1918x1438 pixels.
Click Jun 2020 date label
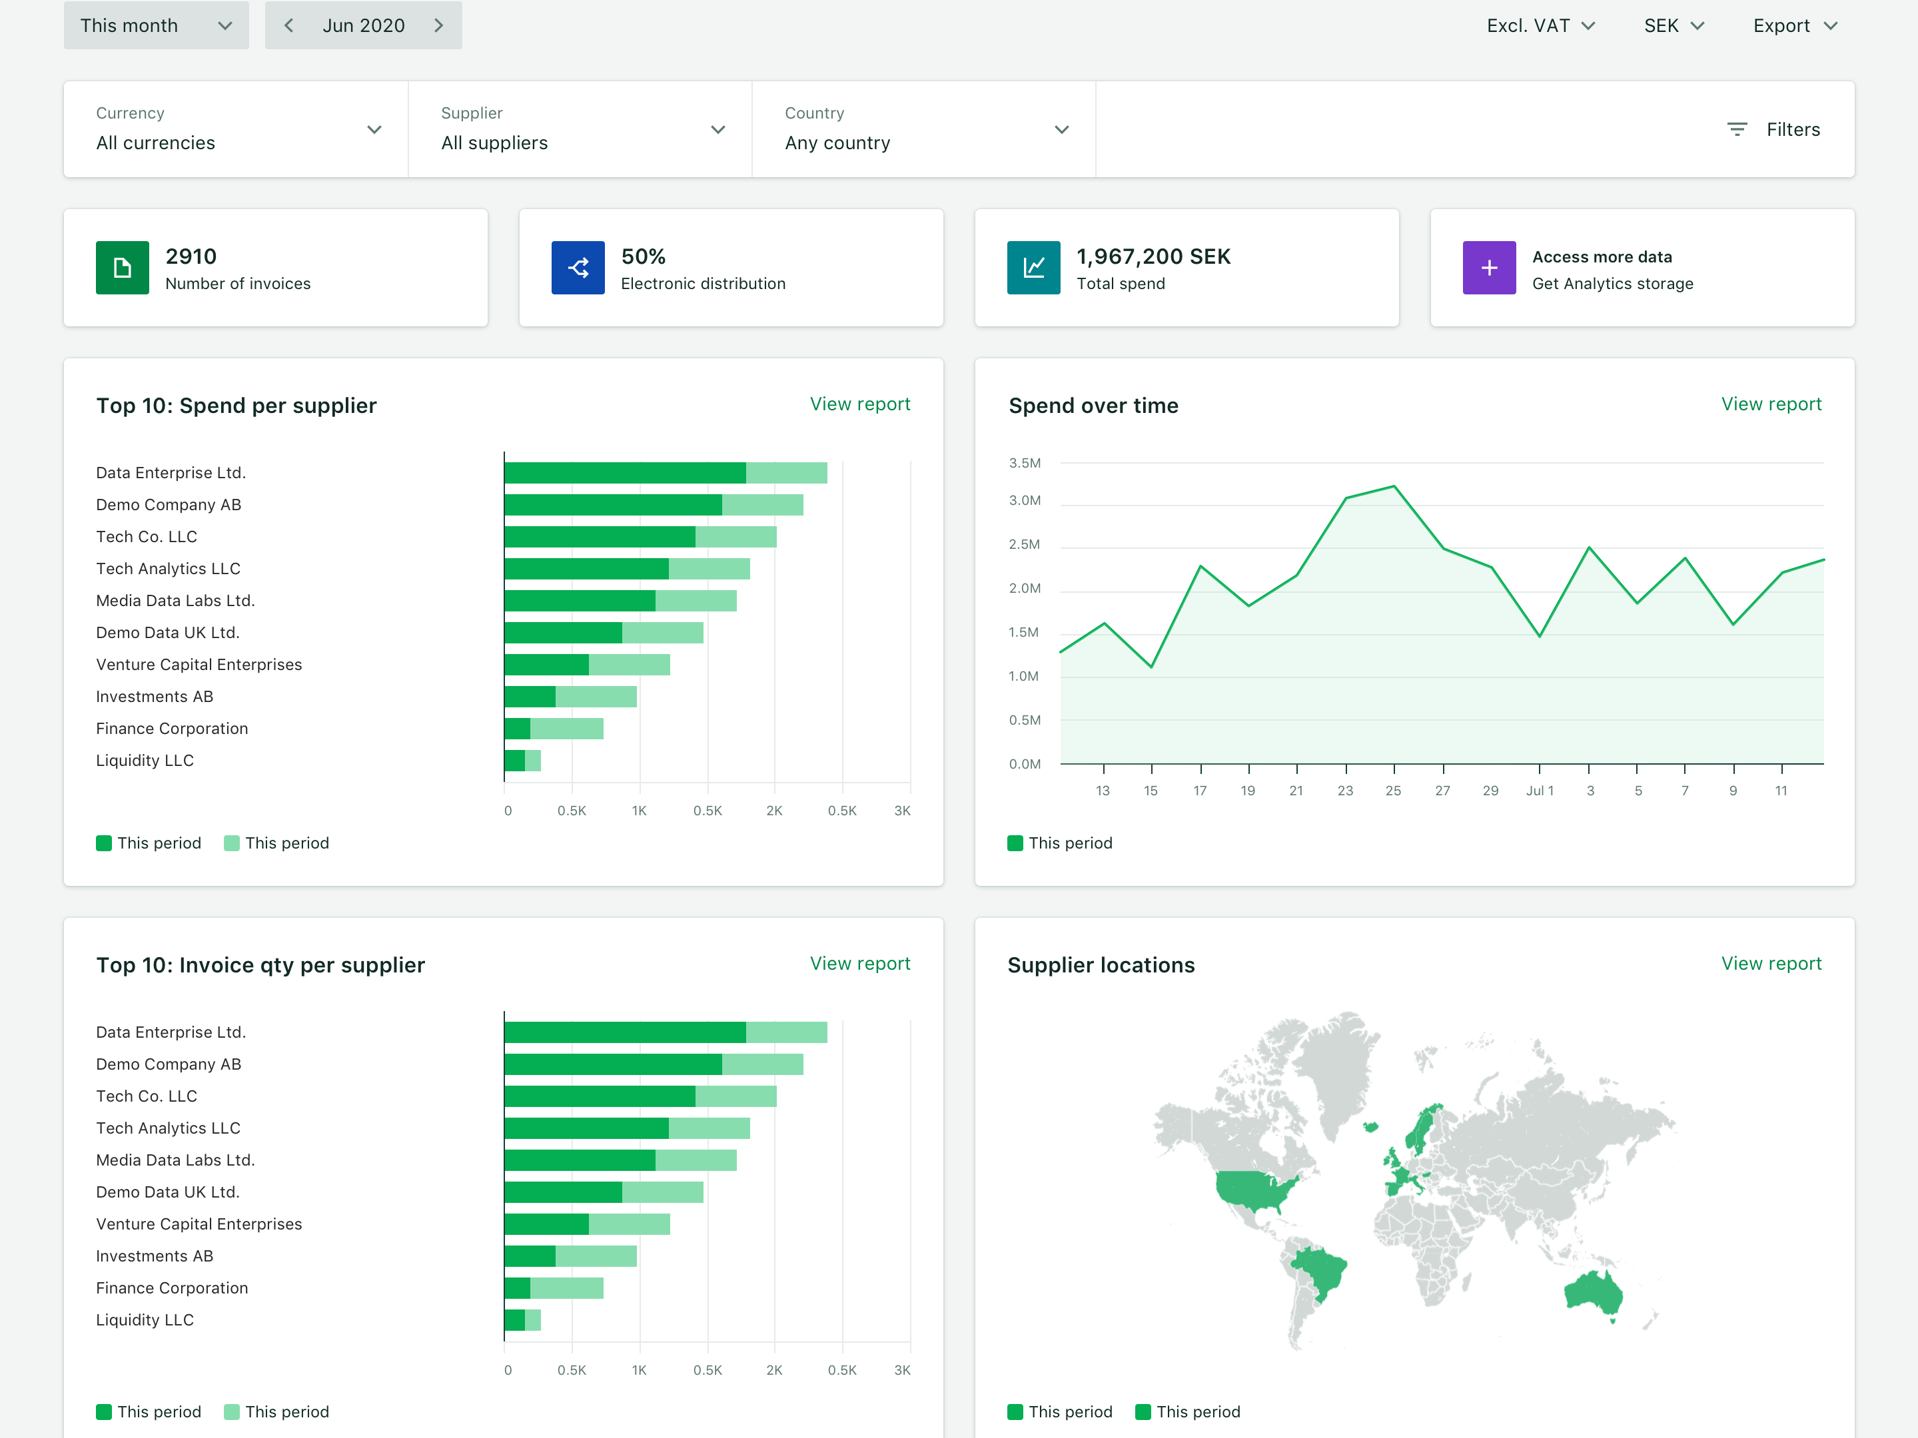(x=363, y=25)
